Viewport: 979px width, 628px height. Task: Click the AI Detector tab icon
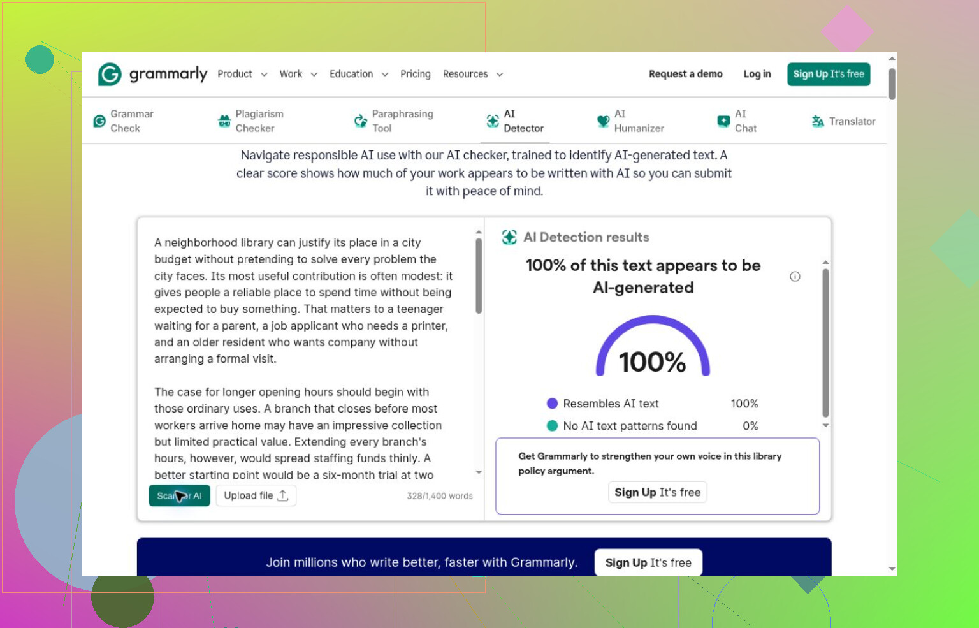point(493,121)
